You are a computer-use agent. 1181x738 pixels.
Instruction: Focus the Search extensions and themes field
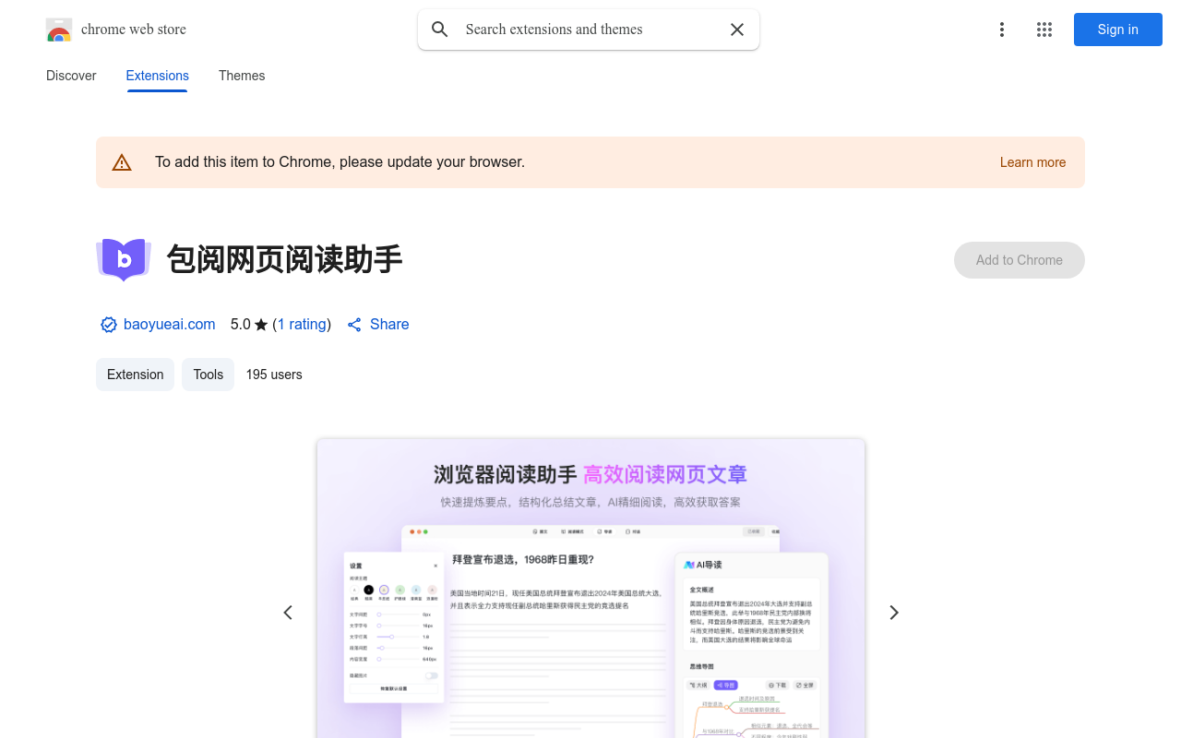pos(589,30)
